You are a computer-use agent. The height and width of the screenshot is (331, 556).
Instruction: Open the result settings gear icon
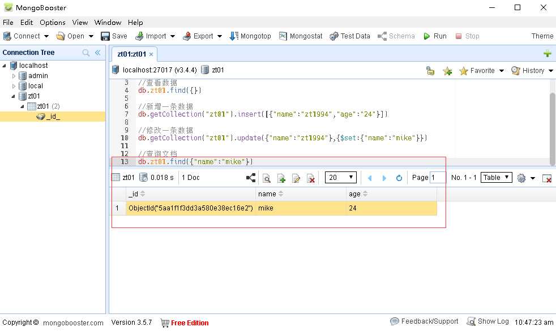pyautogui.click(x=521, y=178)
